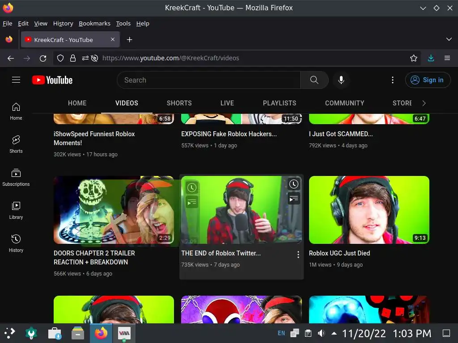This screenshot has height=343, width=458.
Task: Open a new browser tab
Action: 129,40
